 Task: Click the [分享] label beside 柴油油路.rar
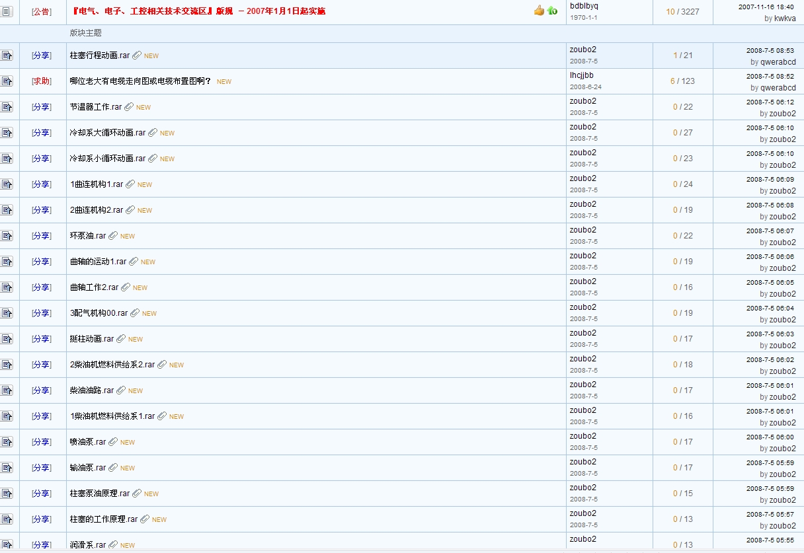click(42, 390)
